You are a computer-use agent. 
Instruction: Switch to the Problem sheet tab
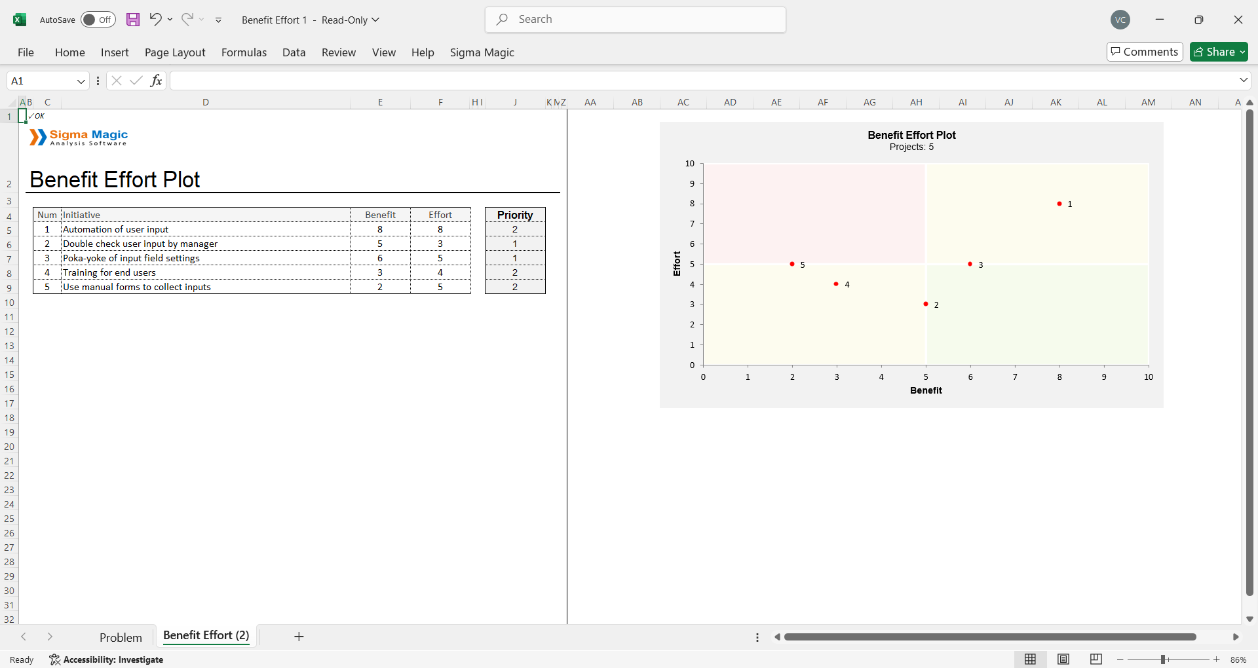(121, 637)
